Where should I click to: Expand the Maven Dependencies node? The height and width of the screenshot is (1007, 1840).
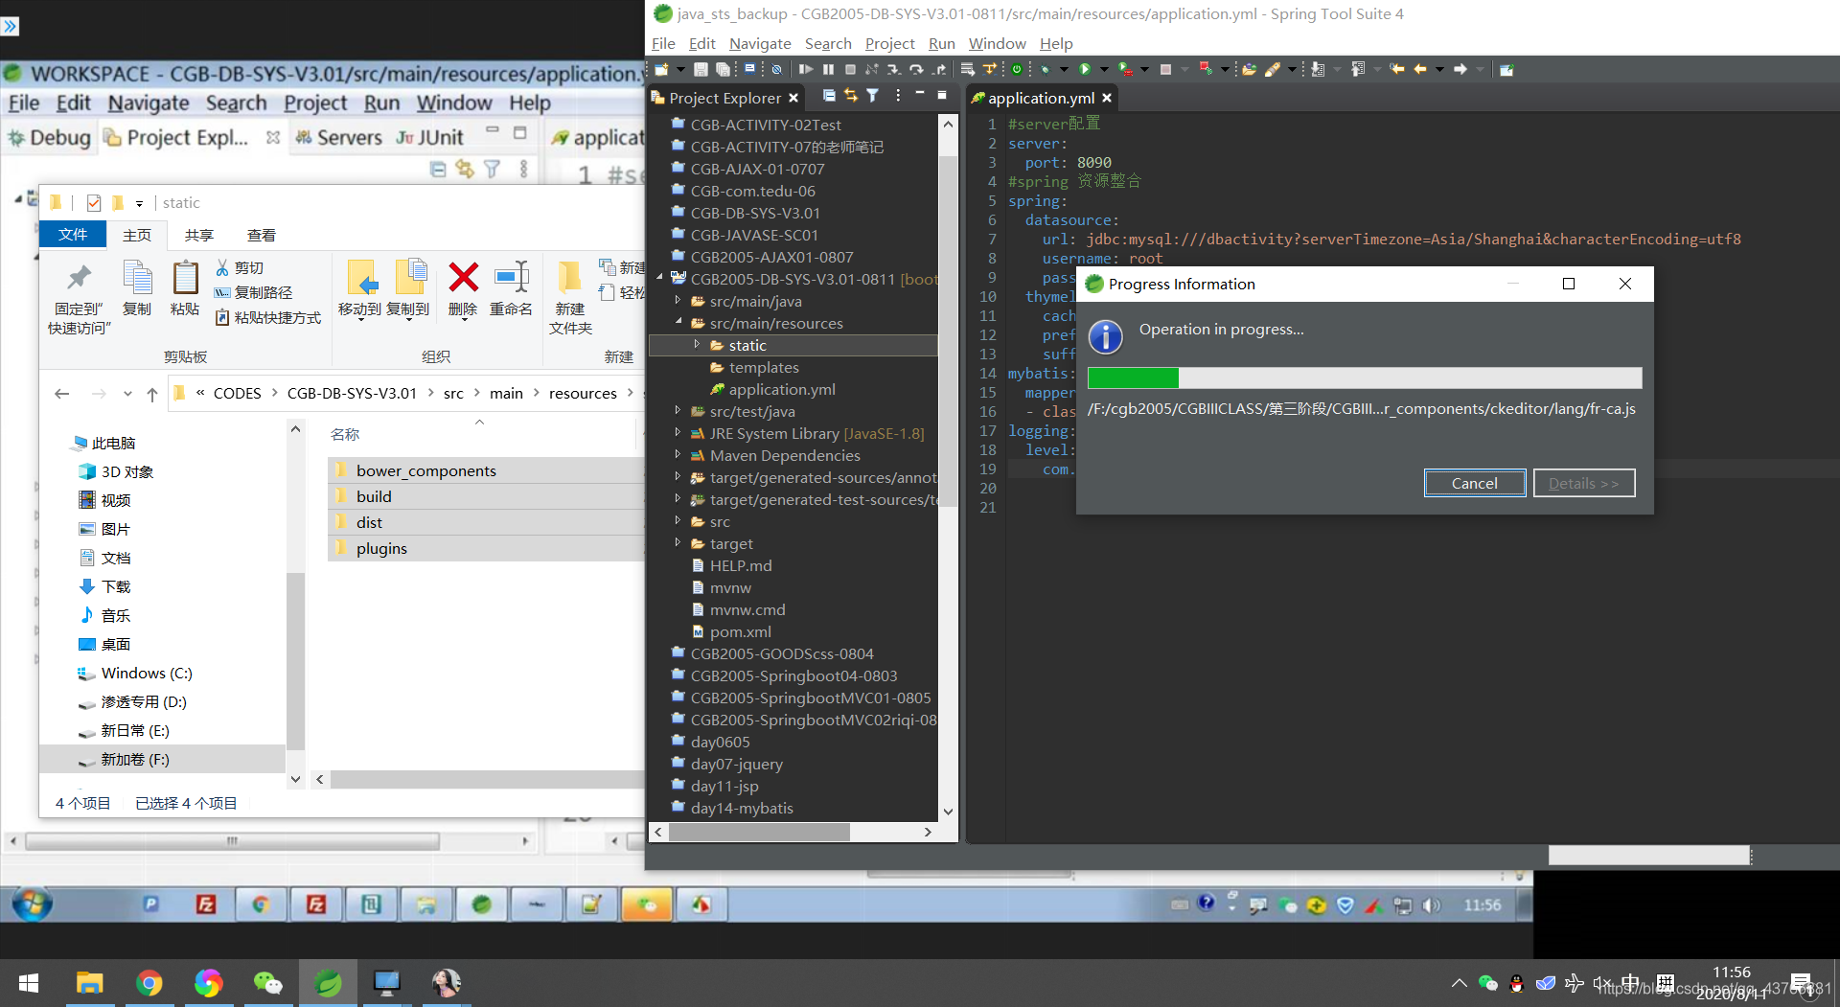pyautogui.click(x=678, y=455)
